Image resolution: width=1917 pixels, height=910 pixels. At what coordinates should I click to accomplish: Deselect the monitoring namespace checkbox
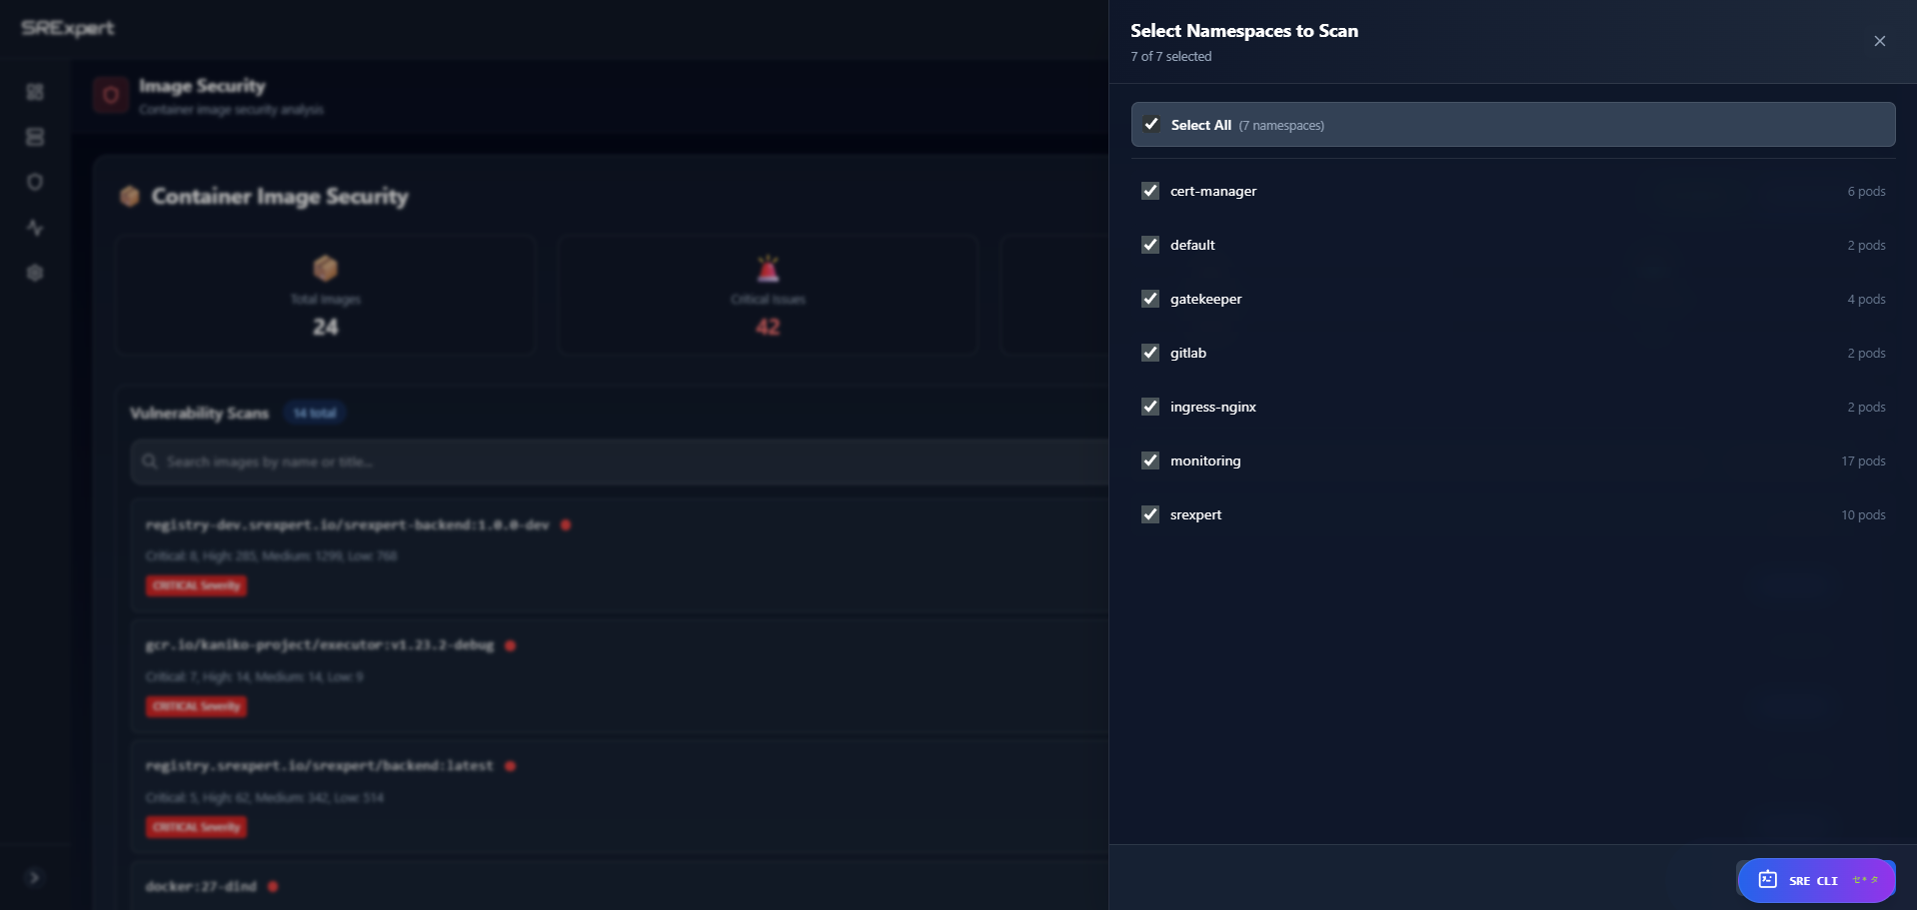1150,460
